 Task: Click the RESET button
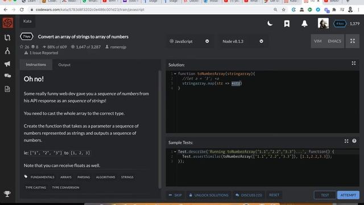click(274, 195)
